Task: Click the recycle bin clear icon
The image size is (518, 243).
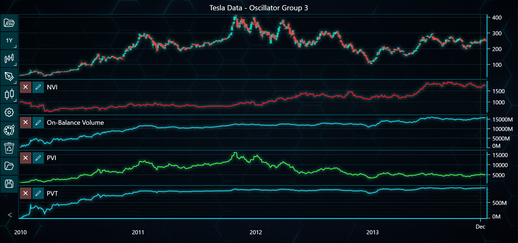Action: (x=9, y=148)
